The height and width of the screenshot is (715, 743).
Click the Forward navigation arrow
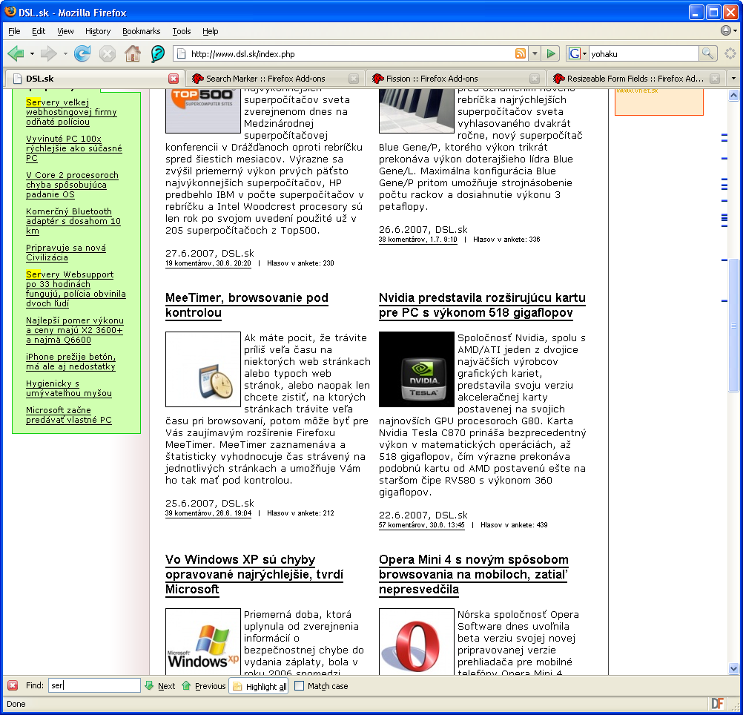[x=48, y=53]
